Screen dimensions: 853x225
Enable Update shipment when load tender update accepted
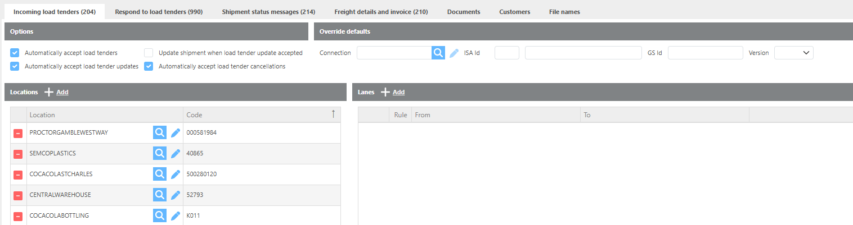[149, 53]
